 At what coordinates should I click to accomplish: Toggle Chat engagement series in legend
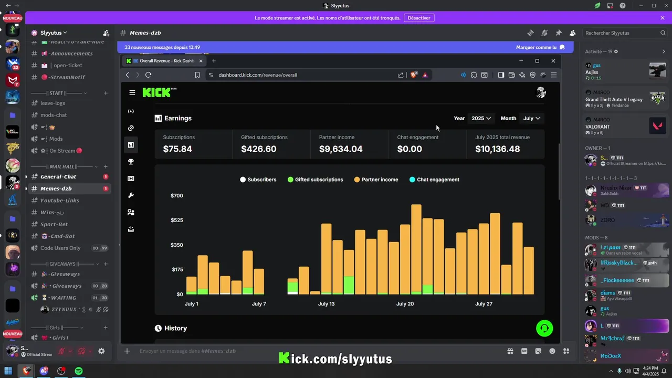click(x=434, y=180)
